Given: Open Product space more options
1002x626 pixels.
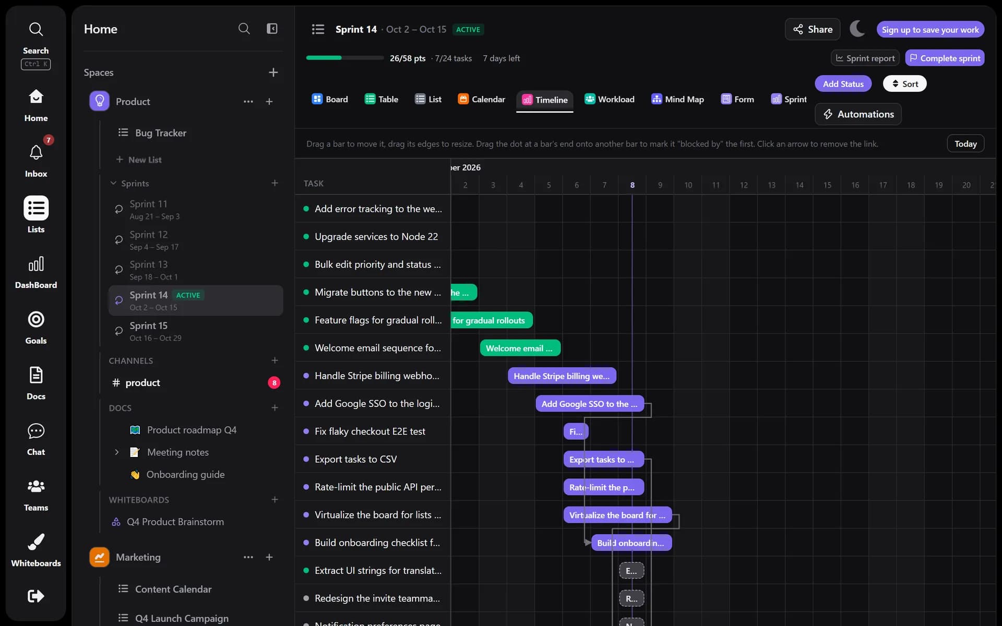Looking at the screenshot, I should click(x=248, y=102).
